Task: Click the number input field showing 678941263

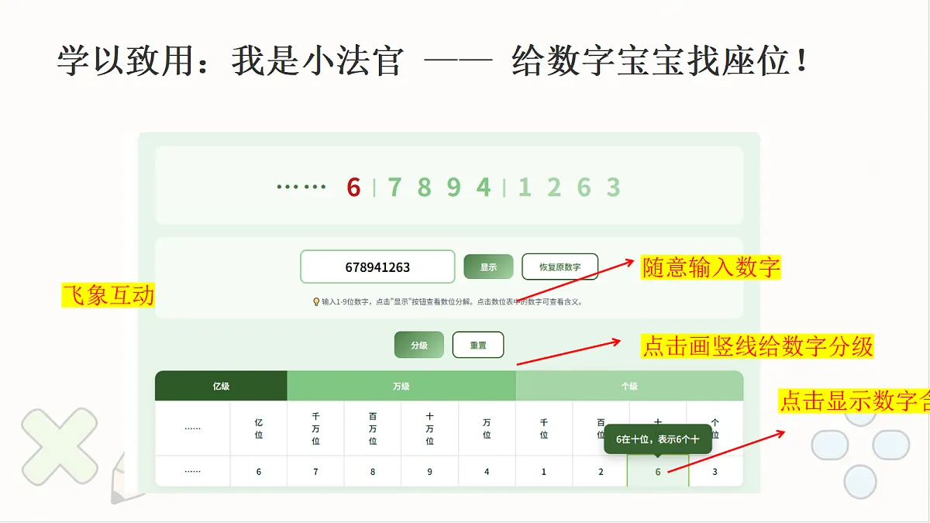Action: (x=377, y=267)
